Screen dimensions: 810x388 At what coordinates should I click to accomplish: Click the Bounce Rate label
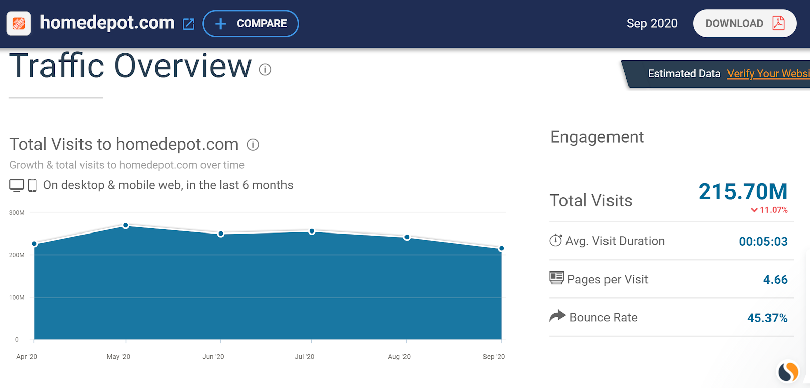[603, 318]
